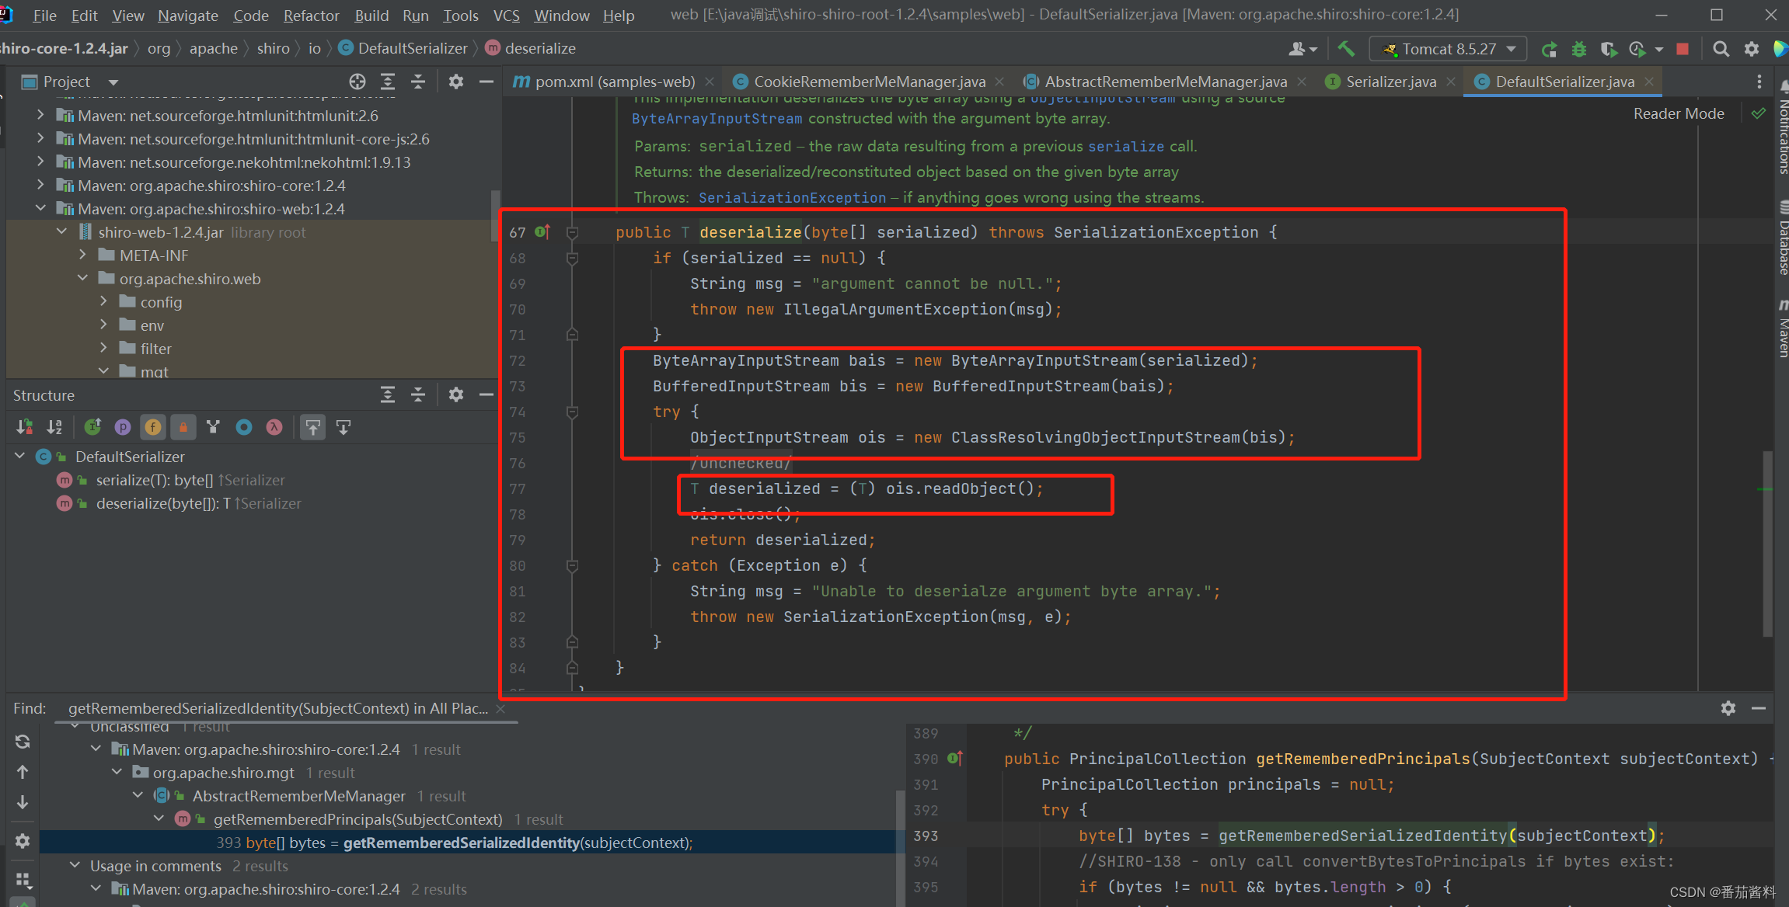Click gutter override icon on line 390
Screen dimensions: 1789x907
(955, 759)
